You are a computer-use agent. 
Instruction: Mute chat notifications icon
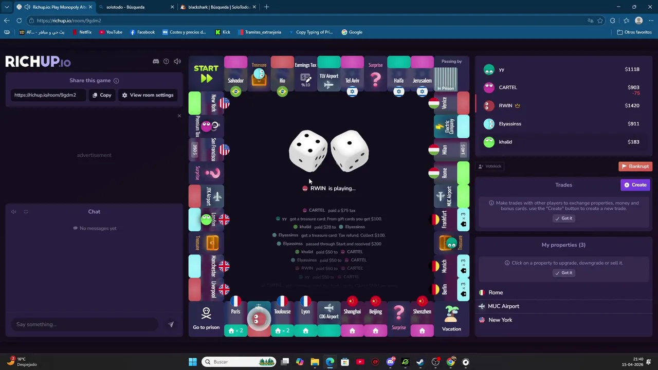click(x=14, y=212)
